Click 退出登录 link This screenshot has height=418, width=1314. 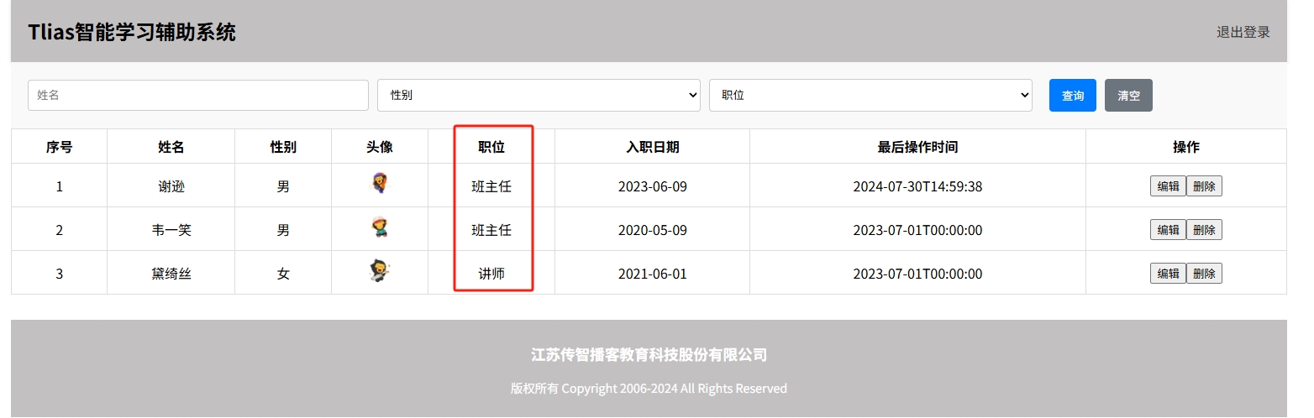click(x=1243, y=32)
